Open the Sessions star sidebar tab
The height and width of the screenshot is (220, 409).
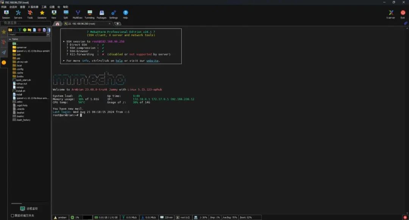pos(4,32)
